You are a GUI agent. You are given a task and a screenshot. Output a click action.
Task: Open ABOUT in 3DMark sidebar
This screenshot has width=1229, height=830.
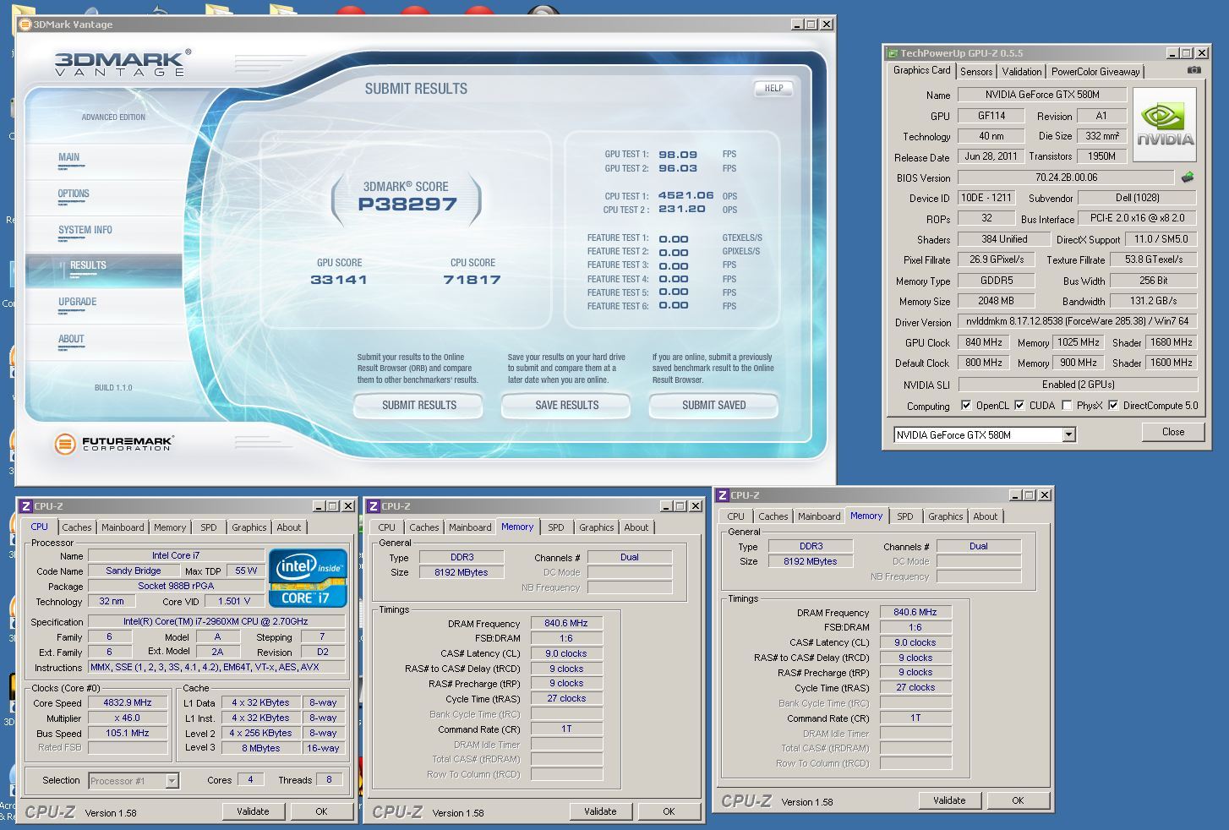tap(71, 339)
